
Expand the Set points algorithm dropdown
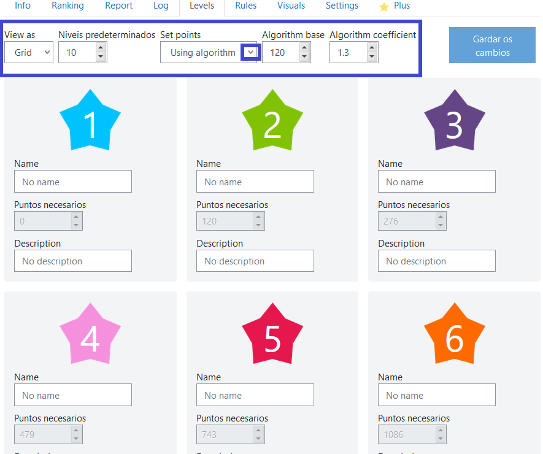250,53
